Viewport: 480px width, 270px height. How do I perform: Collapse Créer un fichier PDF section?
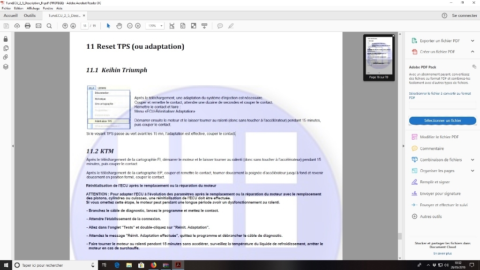tap(472, 52)
